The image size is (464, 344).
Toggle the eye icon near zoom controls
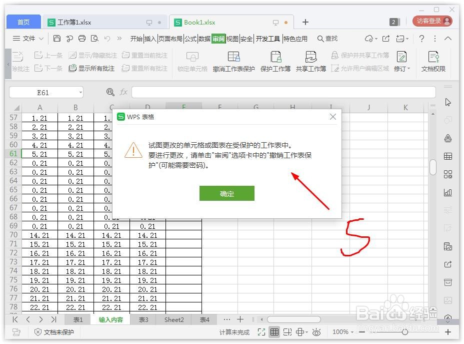pos(316,332)
